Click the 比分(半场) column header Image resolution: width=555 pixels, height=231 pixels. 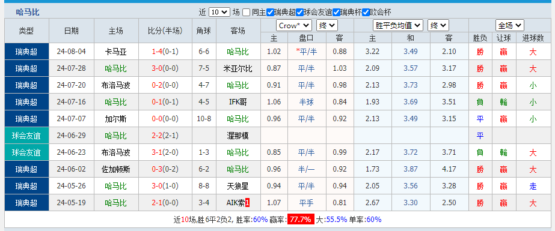tap(165, 31)
